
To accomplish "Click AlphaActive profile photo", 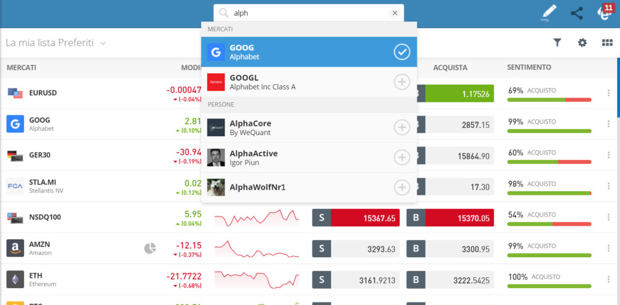I will [x=216, y=157].
